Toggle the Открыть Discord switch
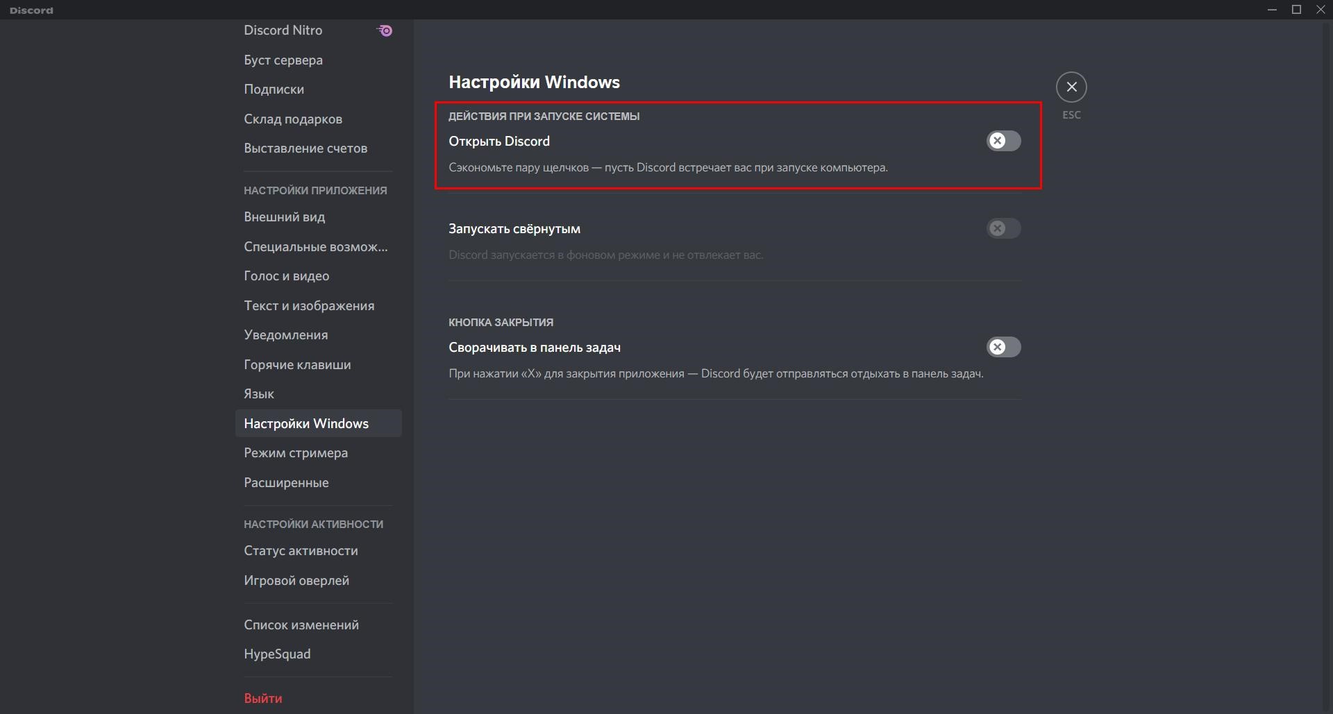Viewport: 1333px width, 714px height. (x=1003, y=141)
